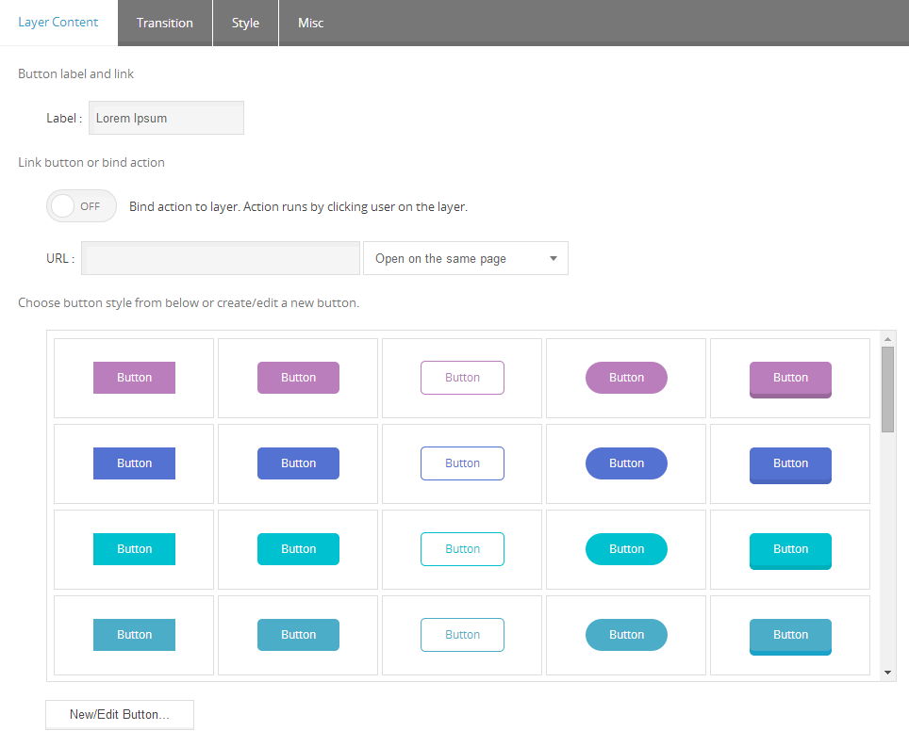This screenshot has width=909, height=747.
Task: Choose the teal square-cornered button style
Action: tap(134, 635)
